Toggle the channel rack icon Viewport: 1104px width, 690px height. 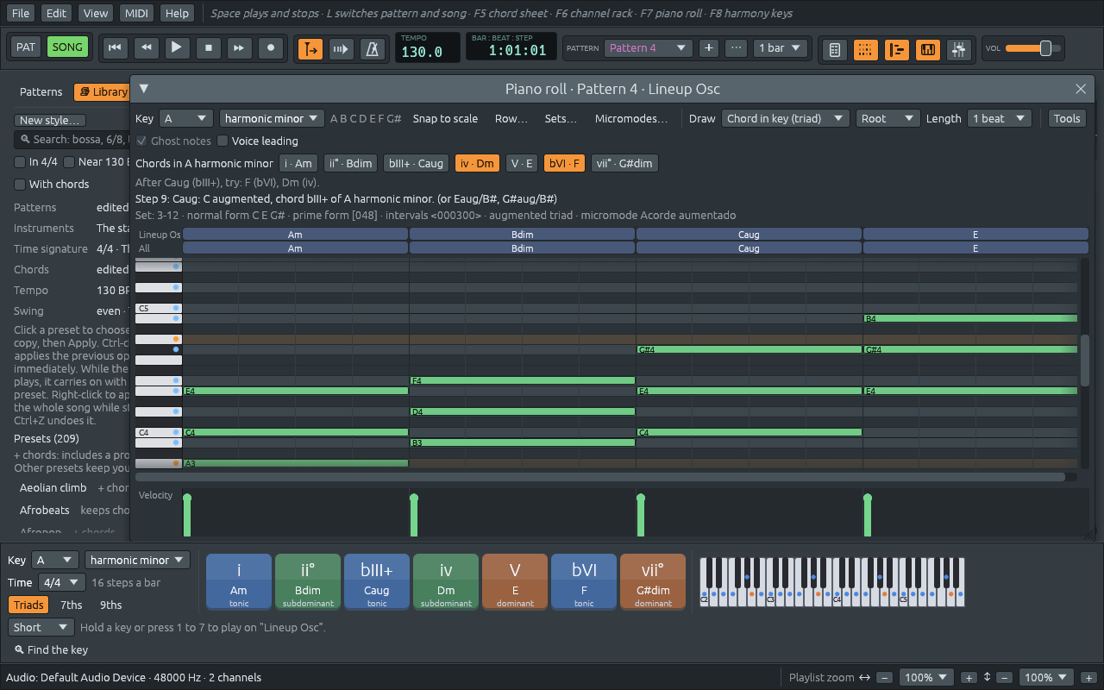pyautogui.click(x=866, y=49)
